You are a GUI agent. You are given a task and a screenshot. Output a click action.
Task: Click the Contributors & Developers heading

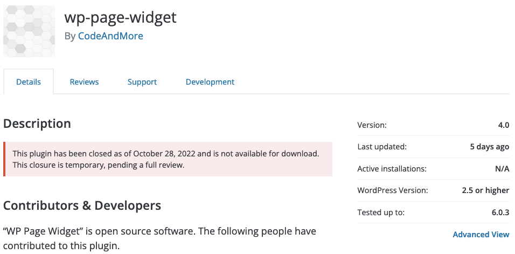[x=82, y=205]
